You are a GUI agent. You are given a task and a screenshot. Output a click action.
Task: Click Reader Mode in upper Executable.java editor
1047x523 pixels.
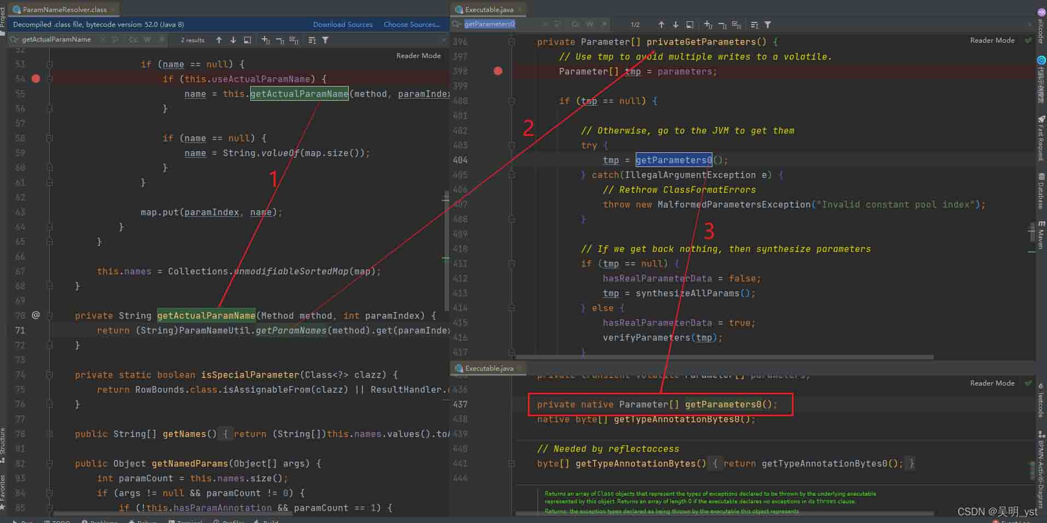click(x=992, y=40)
